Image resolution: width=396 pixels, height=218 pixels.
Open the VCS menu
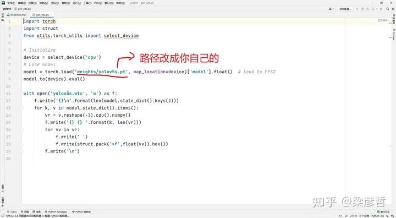pyautogui.click(x=98, y=3)
